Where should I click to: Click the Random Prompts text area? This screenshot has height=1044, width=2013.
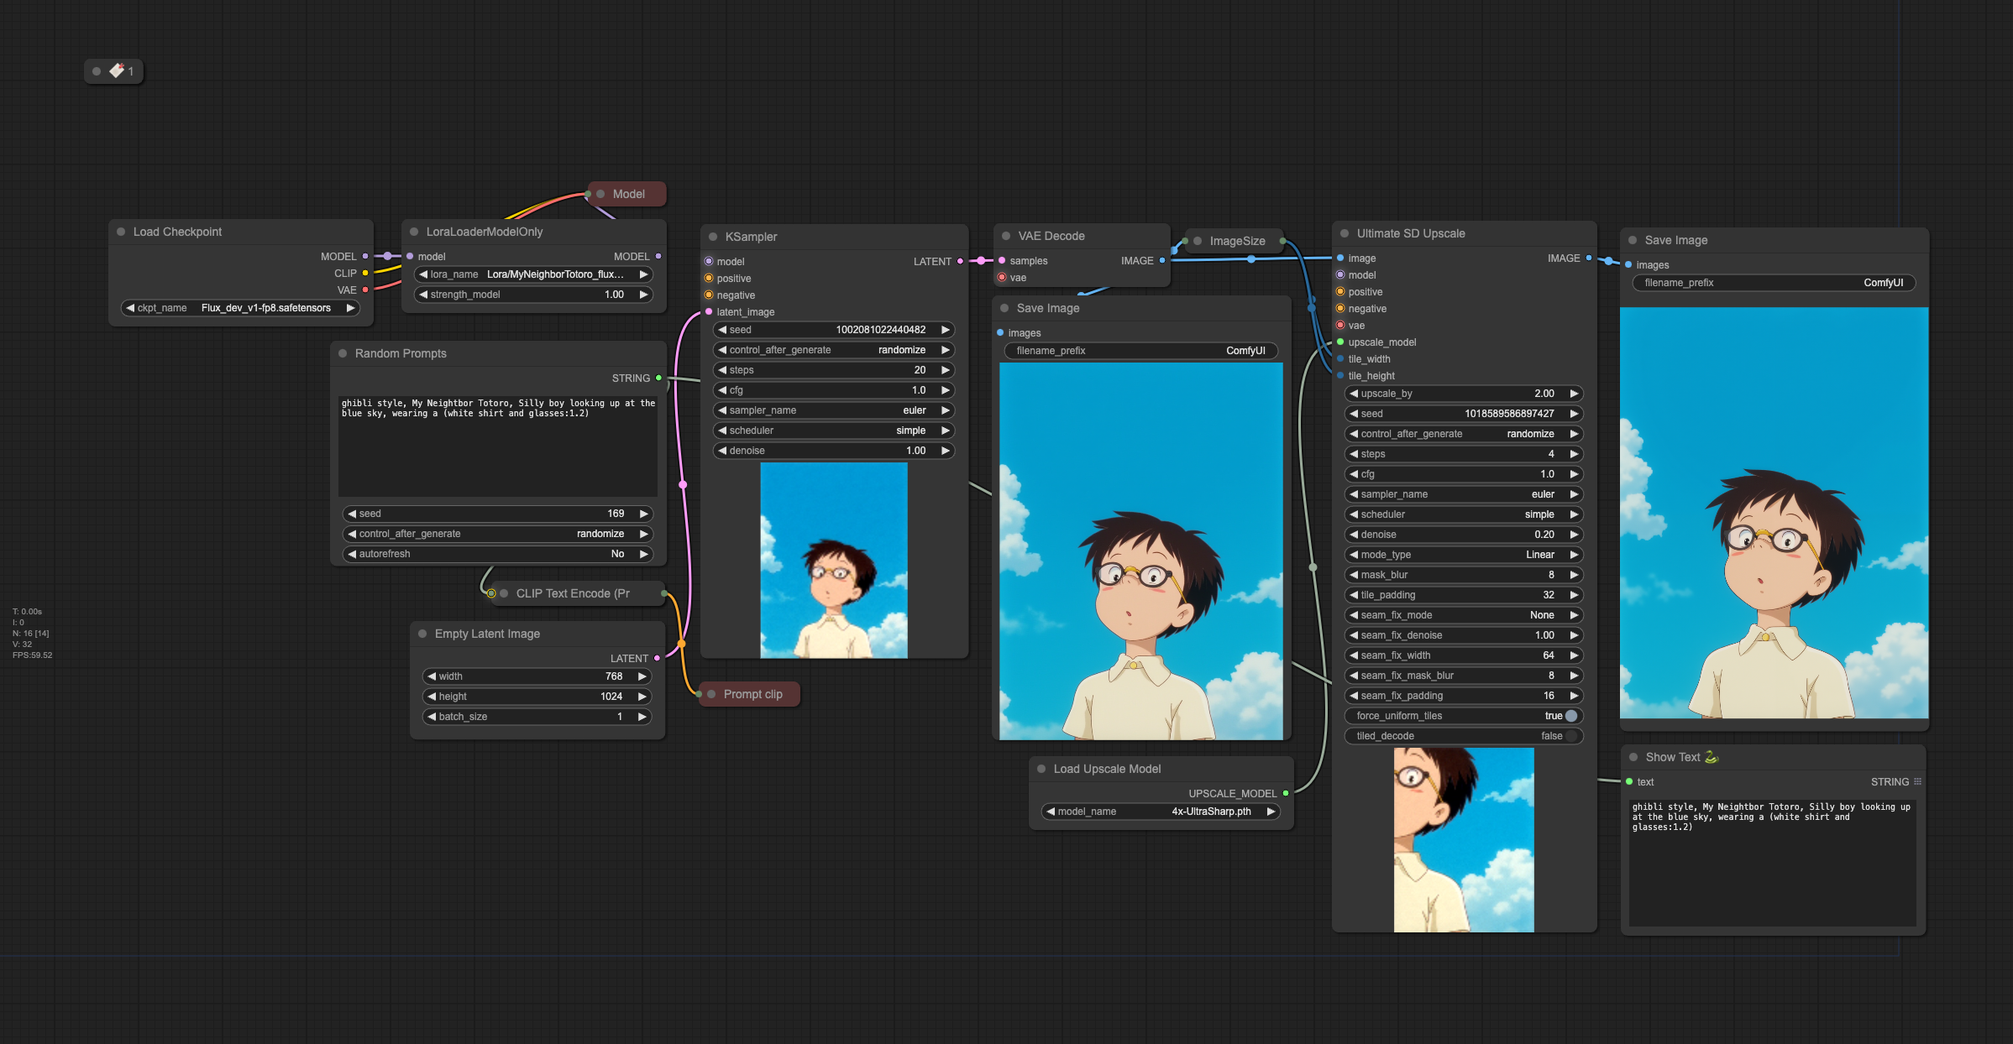point(498,445)
